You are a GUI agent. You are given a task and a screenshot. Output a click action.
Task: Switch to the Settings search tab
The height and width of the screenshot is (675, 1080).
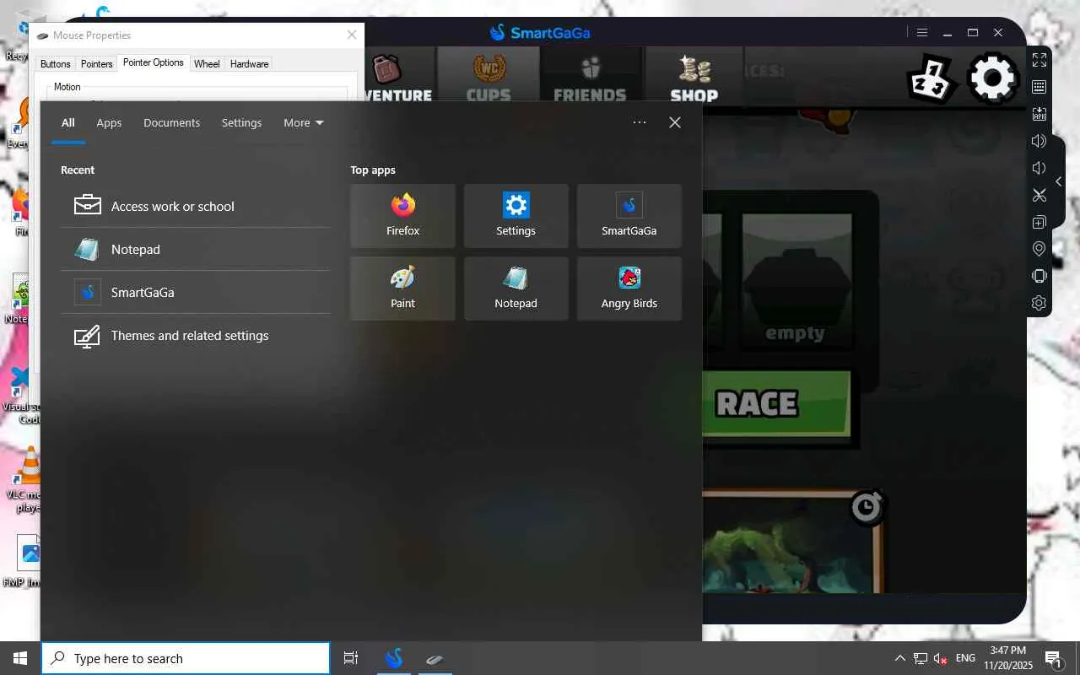tap(241, 122)
